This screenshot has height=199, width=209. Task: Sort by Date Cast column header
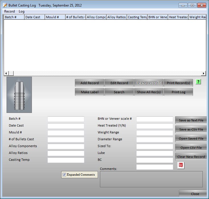click(x=34, y=17)
